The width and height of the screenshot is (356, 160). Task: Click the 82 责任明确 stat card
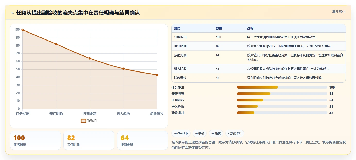pyautogui.click(x=89, y=140)
